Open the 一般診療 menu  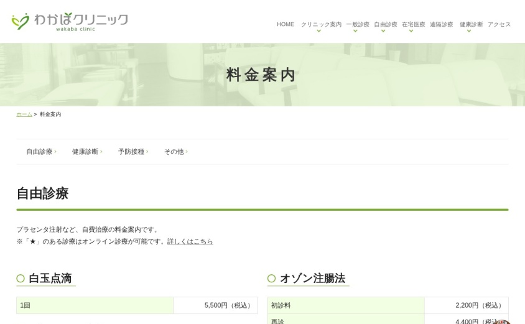click(x=358, y=24)
